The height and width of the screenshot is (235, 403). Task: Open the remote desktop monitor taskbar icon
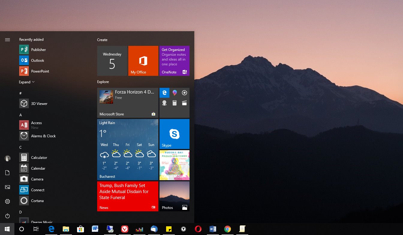(110, 229)
